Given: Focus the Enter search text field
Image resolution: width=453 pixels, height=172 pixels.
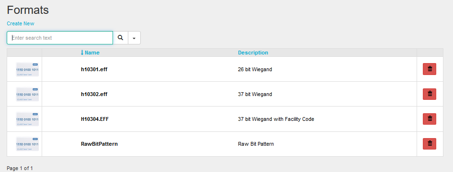Looking at the screenshot, I should [x=60, y=38].
